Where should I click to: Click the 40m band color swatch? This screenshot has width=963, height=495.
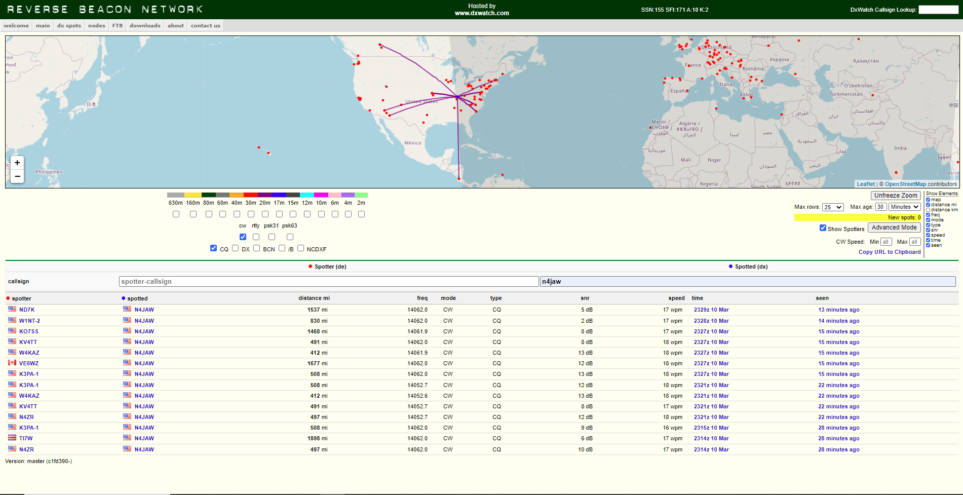pyautogui.click(x=237, y=195)
